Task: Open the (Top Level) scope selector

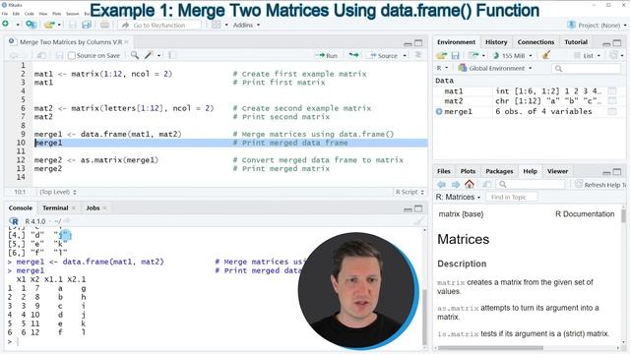Action: coord(58,192)
